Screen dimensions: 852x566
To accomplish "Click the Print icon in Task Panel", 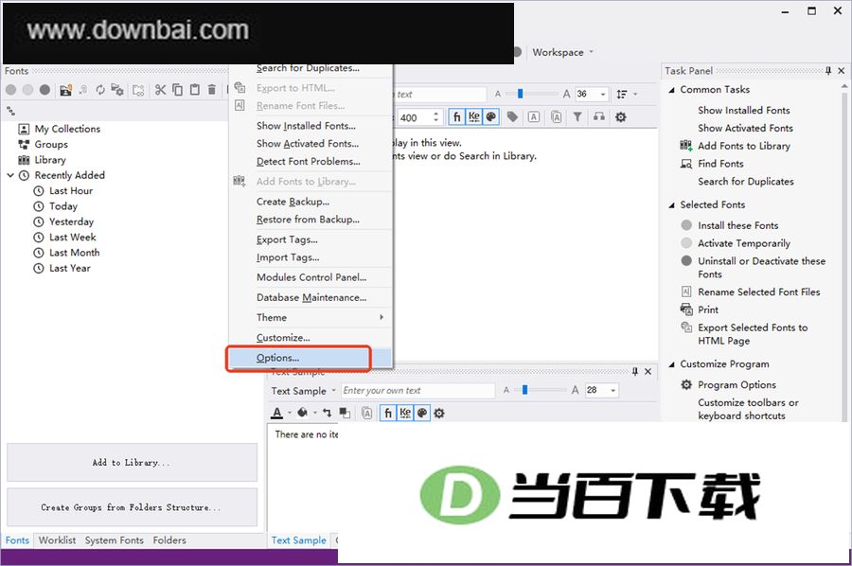I will pyautogui.click(x=686, y=310).
